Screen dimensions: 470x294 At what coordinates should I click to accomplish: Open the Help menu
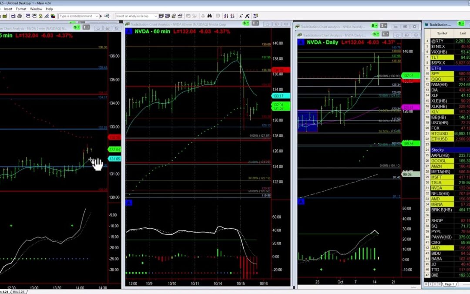49,9
